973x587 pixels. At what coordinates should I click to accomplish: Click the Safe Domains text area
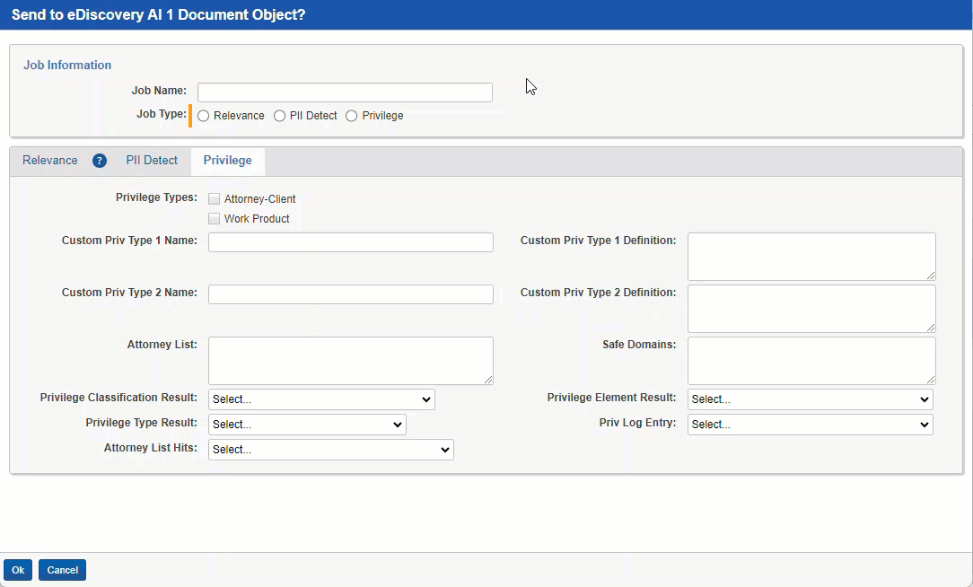(811, 360)
